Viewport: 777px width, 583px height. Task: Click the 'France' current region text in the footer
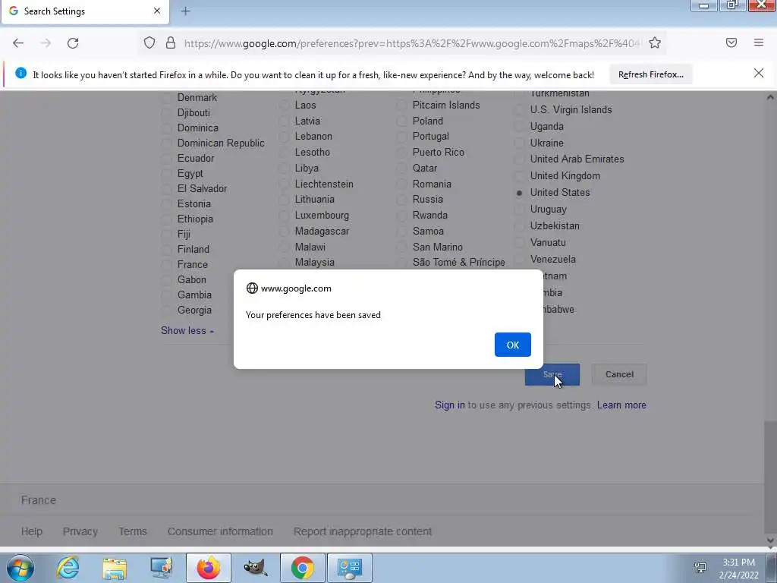38,500
